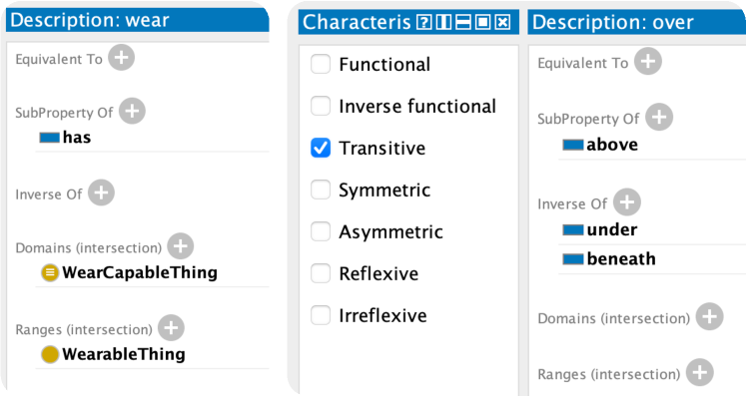Uncheck the Transitive checkbox

[321, 148]
